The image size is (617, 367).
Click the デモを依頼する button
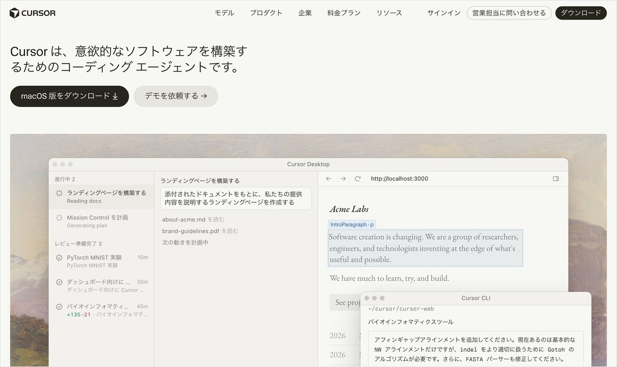click(176, 96)
